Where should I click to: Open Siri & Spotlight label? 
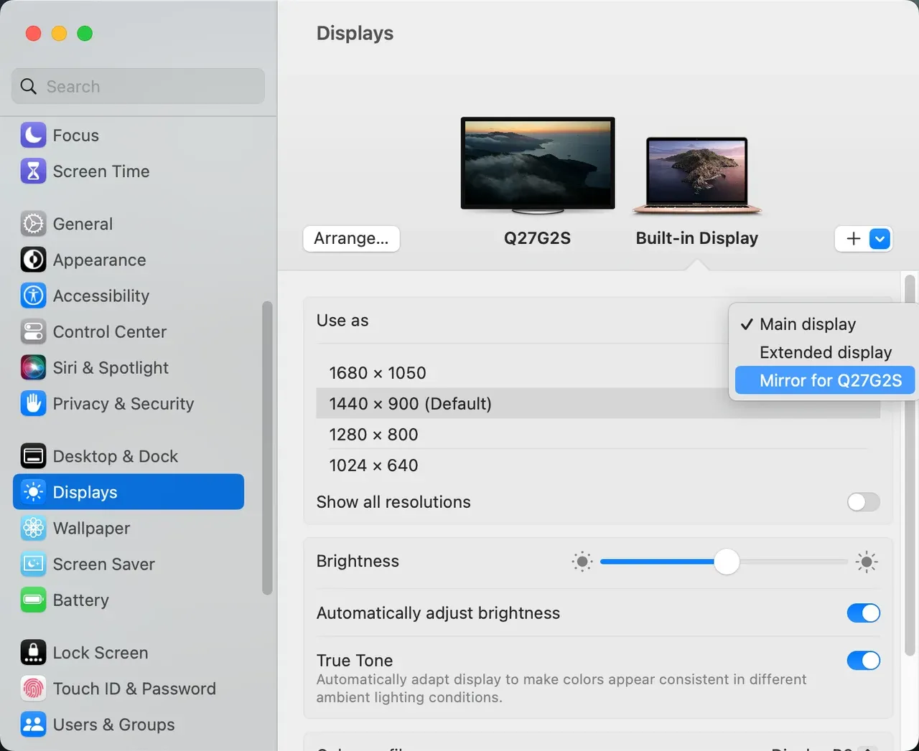click(111, 368)
